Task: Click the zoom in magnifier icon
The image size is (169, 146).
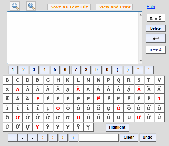Action: 15,6
